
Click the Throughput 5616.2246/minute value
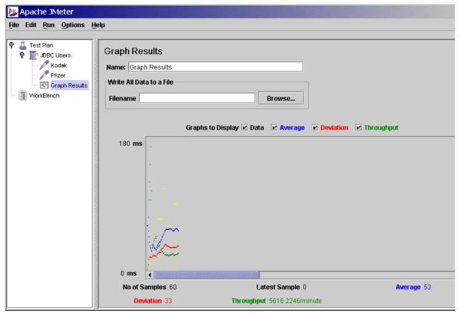pyautogui.click(x=295, y=300)
